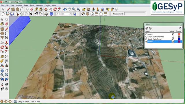Click Preview Model in Google Earth icon
This screenshot has width=185, height=104.
click(102, 9)
